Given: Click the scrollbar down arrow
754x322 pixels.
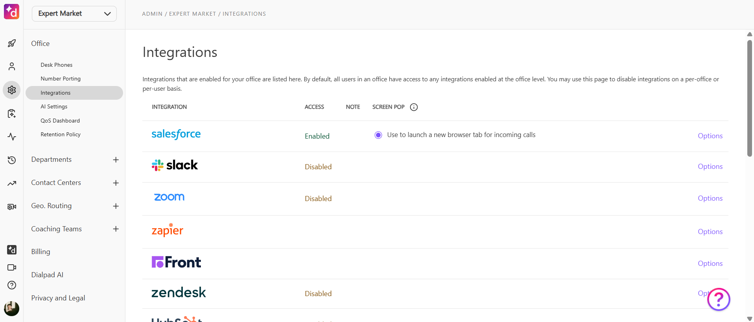Looking at the screenshot, I should pos(750,318).
